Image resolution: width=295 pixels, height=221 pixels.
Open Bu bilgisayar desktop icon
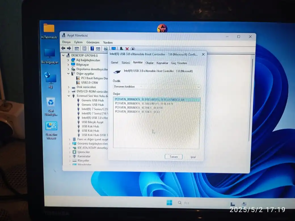click(x=50, y=56)
